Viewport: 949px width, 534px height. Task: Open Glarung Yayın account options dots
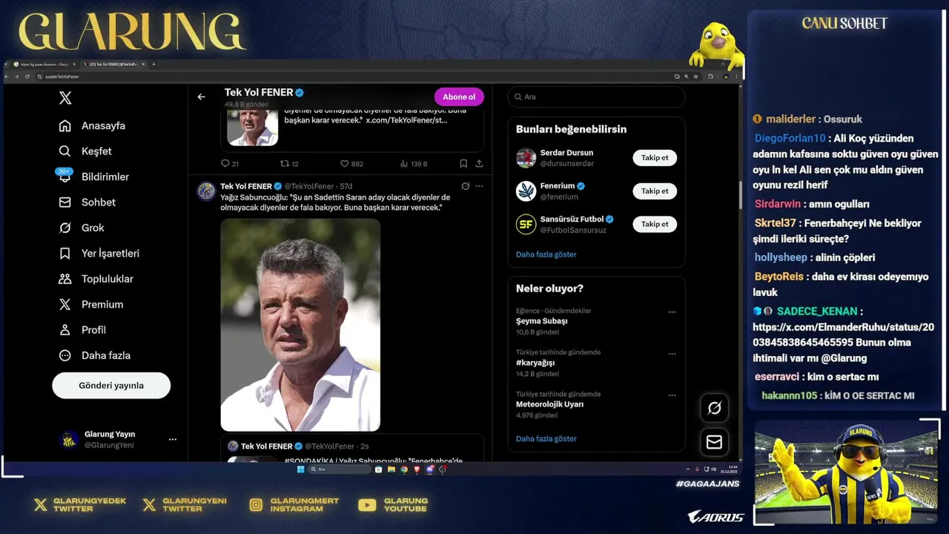[173, 440]
